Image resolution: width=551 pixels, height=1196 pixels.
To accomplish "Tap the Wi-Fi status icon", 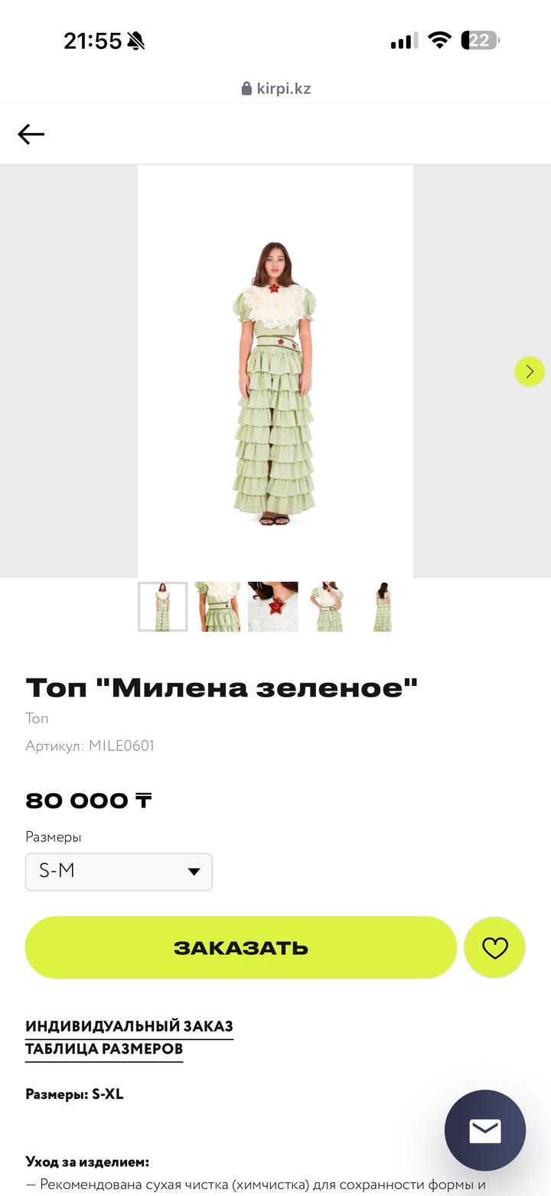I will [440, 40].
